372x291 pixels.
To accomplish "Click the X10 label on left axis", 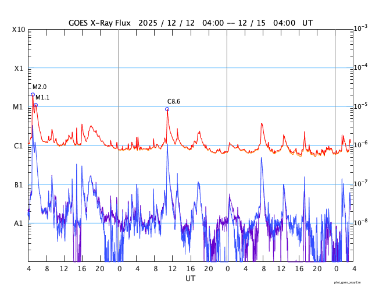I will pos(19,30).
